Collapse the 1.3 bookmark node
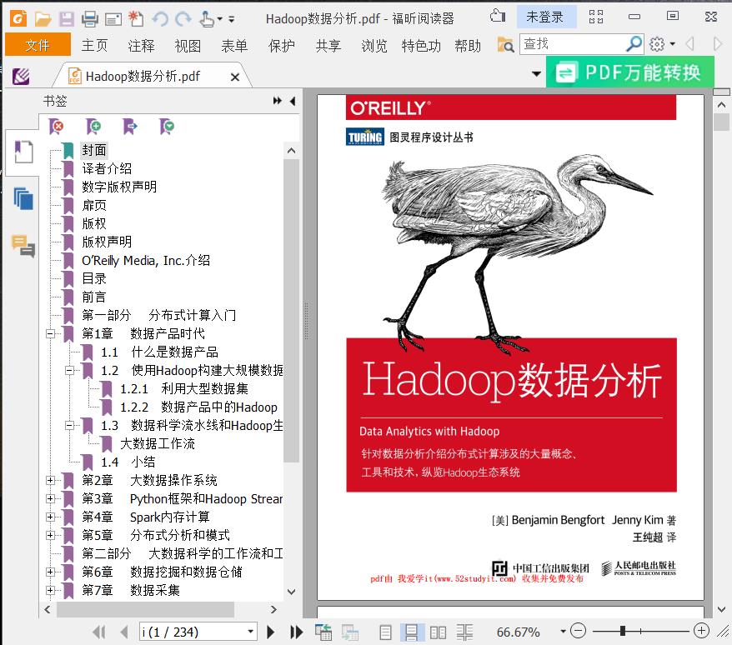This screenshot has width=732, height=645. point(69,426)
